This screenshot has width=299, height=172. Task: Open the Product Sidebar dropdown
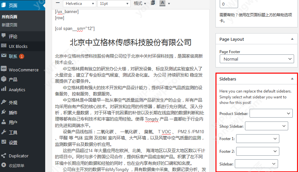(271, 113)
